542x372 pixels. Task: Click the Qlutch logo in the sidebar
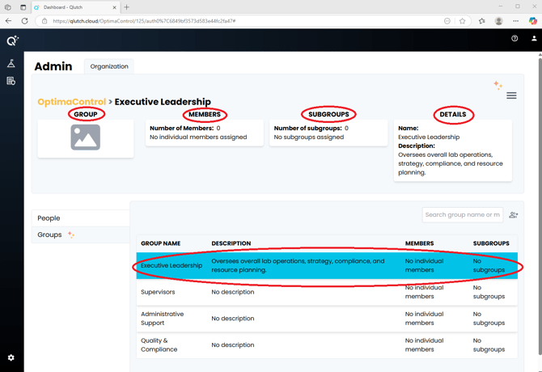point(12,40)
